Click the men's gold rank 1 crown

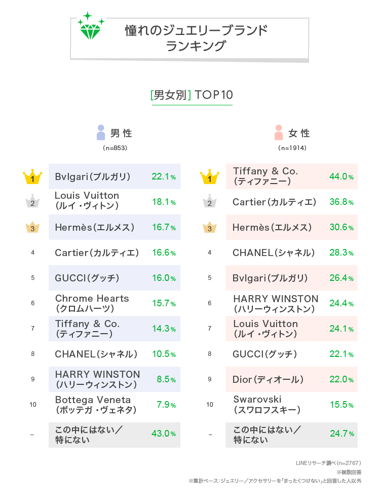click(x=32, y=177)
